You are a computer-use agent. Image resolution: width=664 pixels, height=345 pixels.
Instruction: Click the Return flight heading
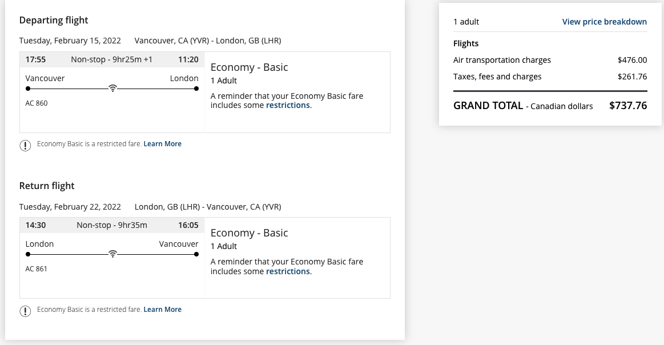click(x=47, y=186)
